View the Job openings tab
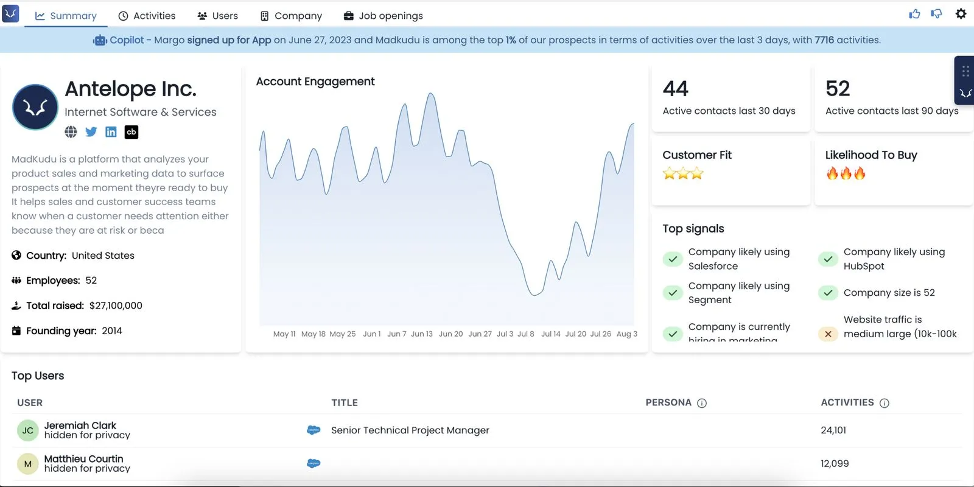 click(384, 16)
